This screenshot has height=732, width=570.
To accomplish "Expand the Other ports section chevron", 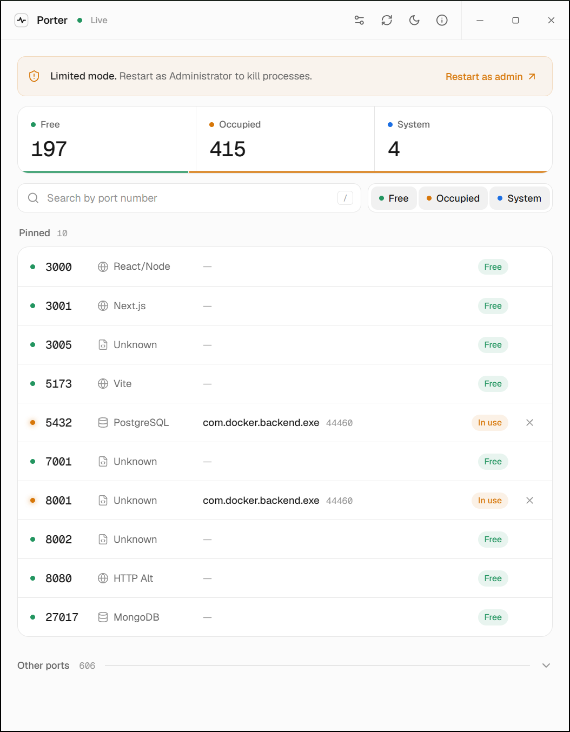I will coord(546,666).
